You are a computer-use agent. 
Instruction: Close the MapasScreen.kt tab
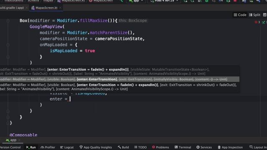pos(60,8)
